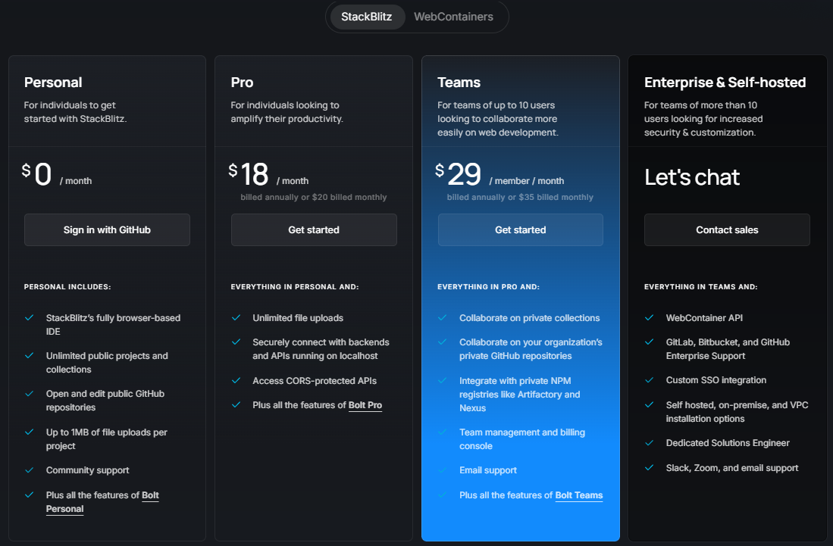Click the Email support feature text

488,470
